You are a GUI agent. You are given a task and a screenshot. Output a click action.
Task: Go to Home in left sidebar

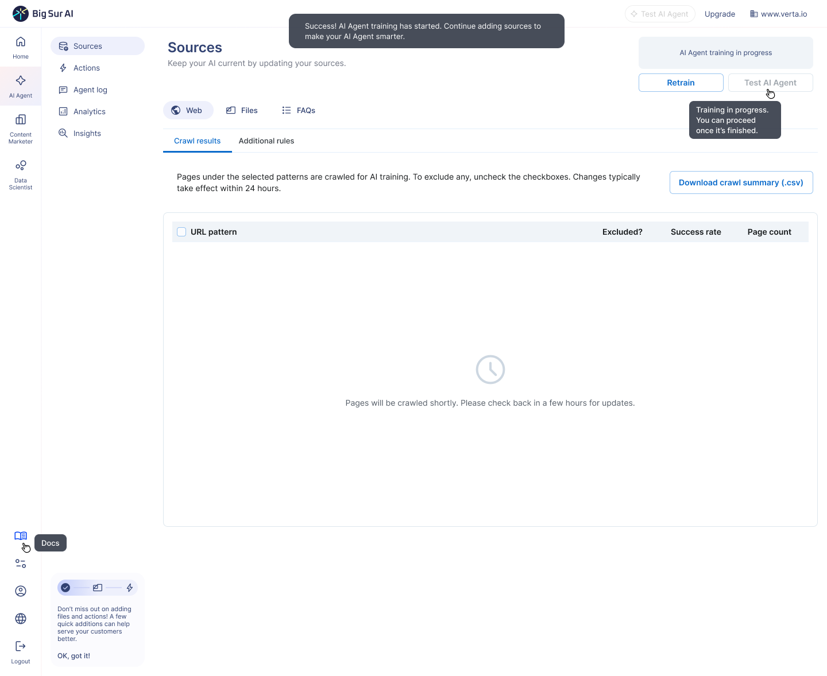[21, 47]
